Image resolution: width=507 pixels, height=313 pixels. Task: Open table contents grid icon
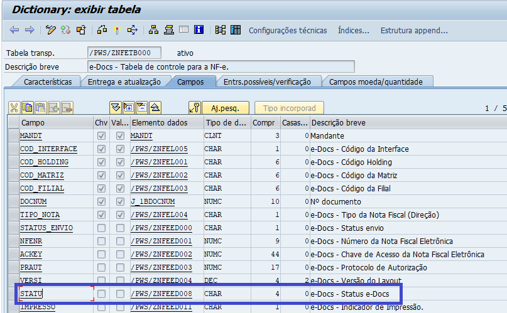click(x=236, y=30)
